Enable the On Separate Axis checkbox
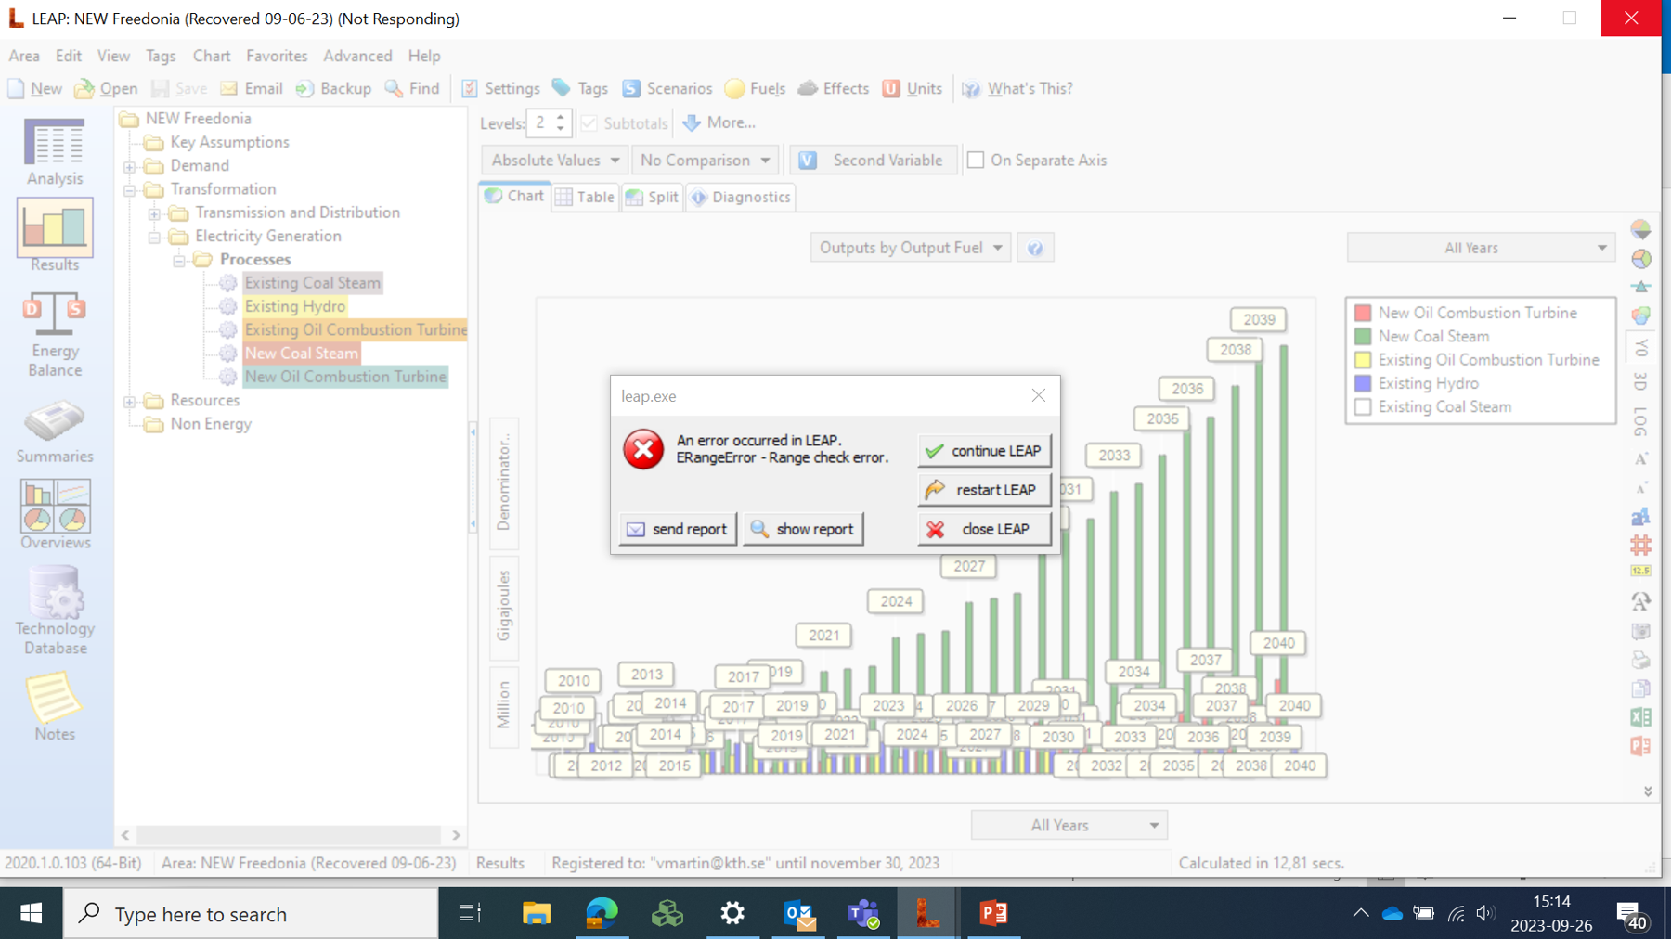 976,160
